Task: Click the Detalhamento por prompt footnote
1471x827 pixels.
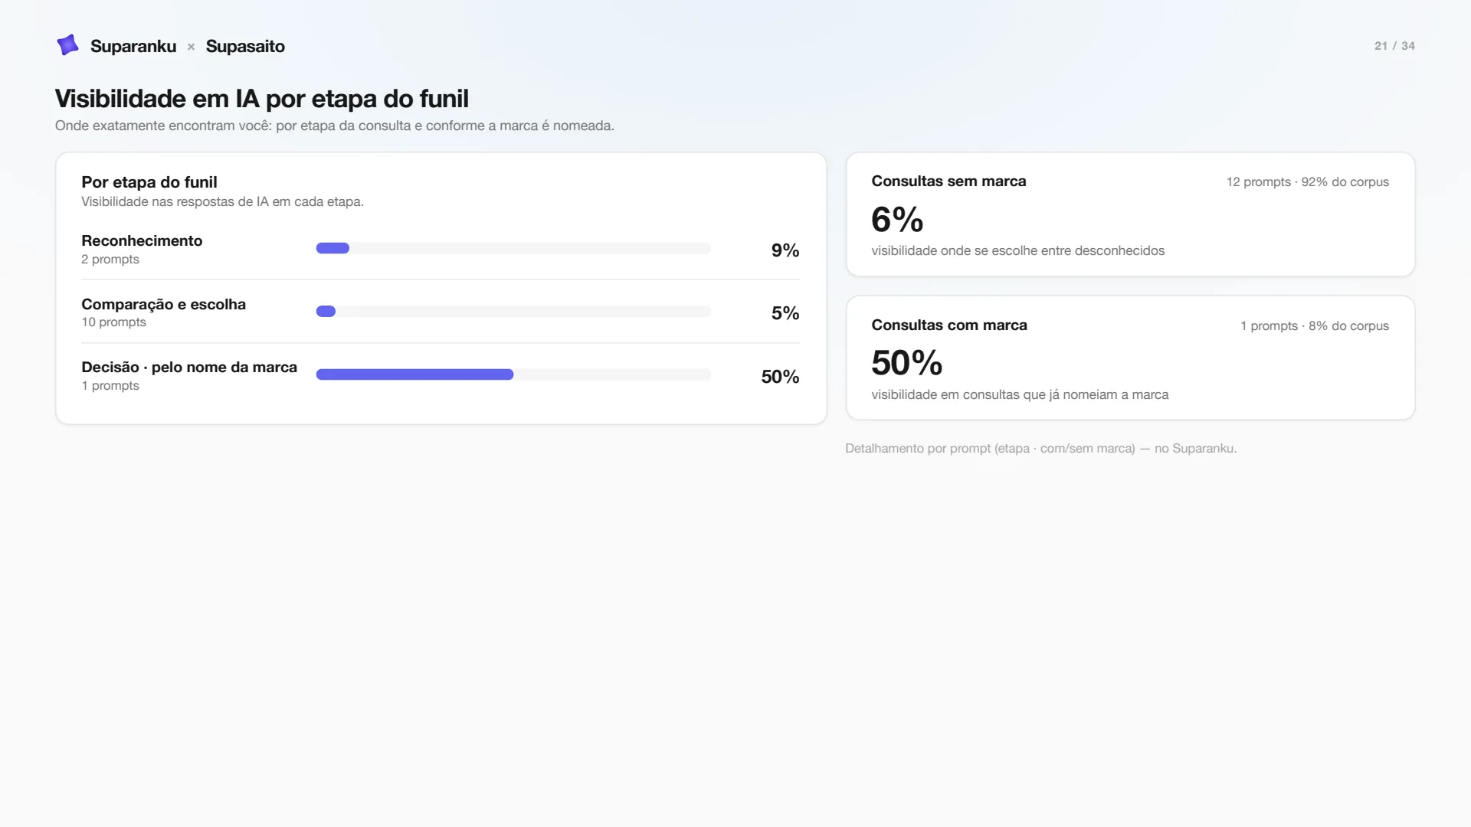Action: point(1040,448)
